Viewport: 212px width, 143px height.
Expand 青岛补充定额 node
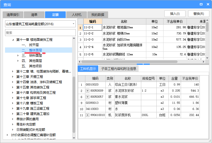(12, 124)
